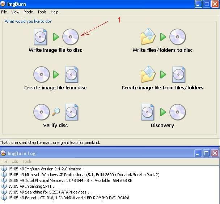Click the Write image file to disc label
This screenshot has height=204, width=220.
point(55,50)
